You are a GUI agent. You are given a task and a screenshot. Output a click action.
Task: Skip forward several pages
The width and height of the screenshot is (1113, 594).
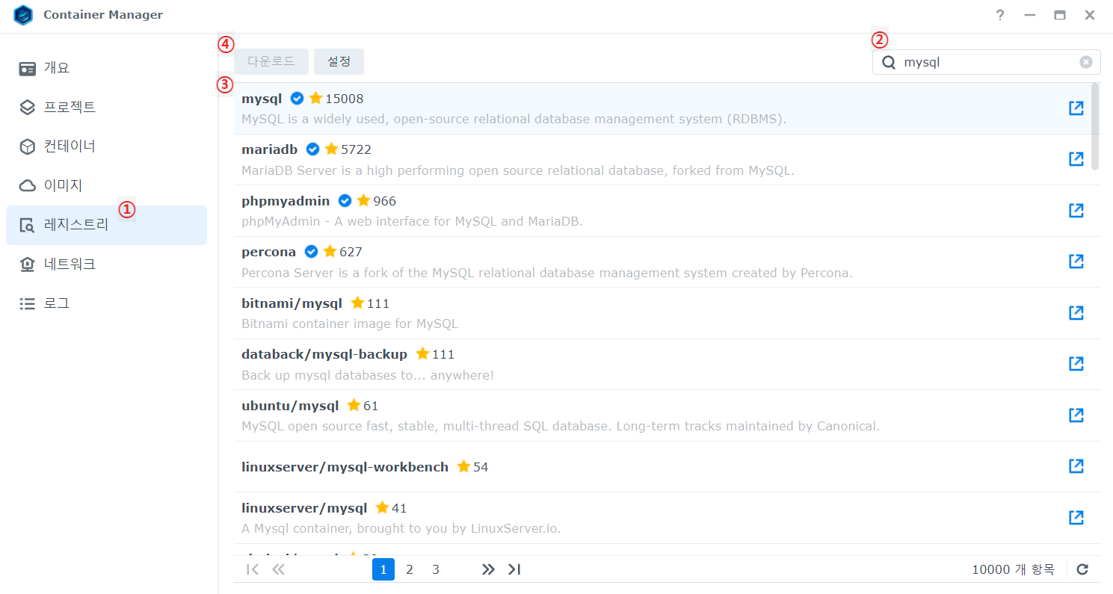488,569
